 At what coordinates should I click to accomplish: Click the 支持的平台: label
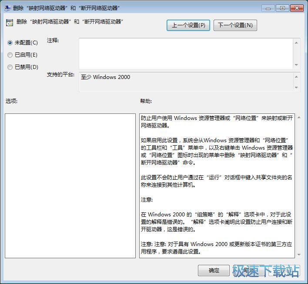60,75
